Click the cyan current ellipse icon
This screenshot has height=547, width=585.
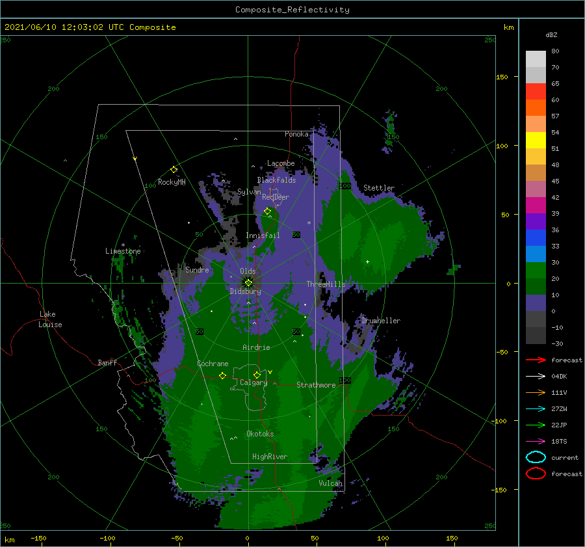(536, 457)
